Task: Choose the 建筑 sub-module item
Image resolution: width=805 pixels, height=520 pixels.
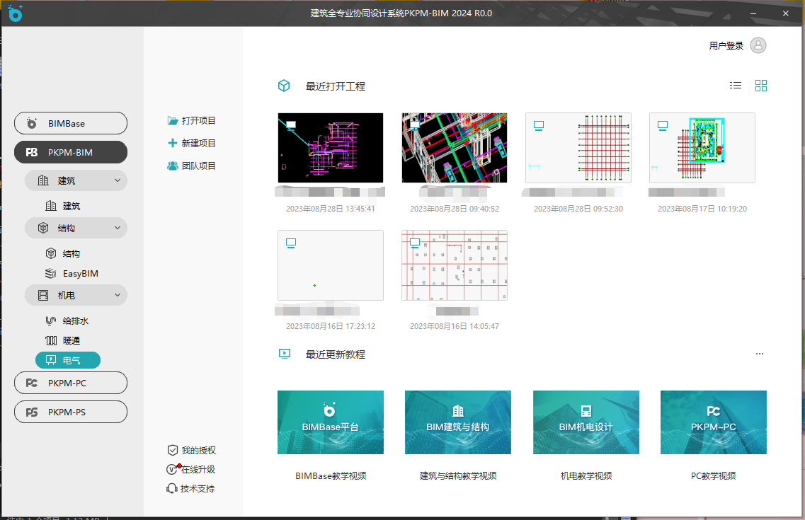Action: 62,206
